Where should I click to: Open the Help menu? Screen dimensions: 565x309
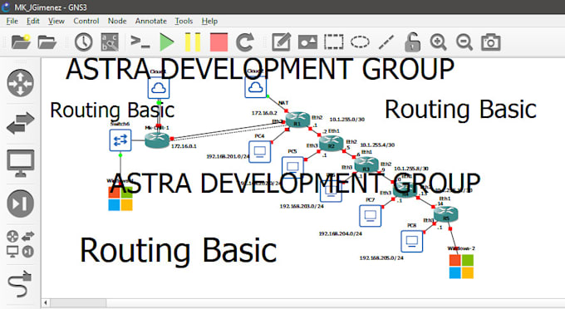pos(209,22)
